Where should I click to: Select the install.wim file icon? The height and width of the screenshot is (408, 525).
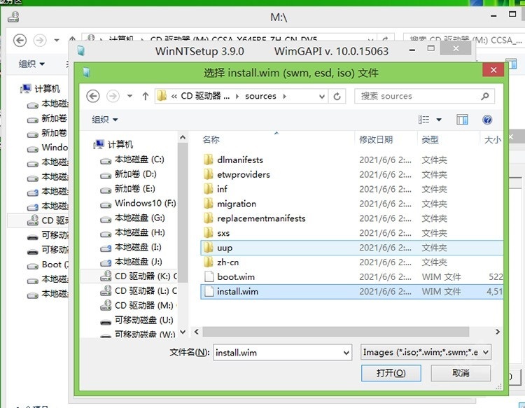tap(209, 292)
